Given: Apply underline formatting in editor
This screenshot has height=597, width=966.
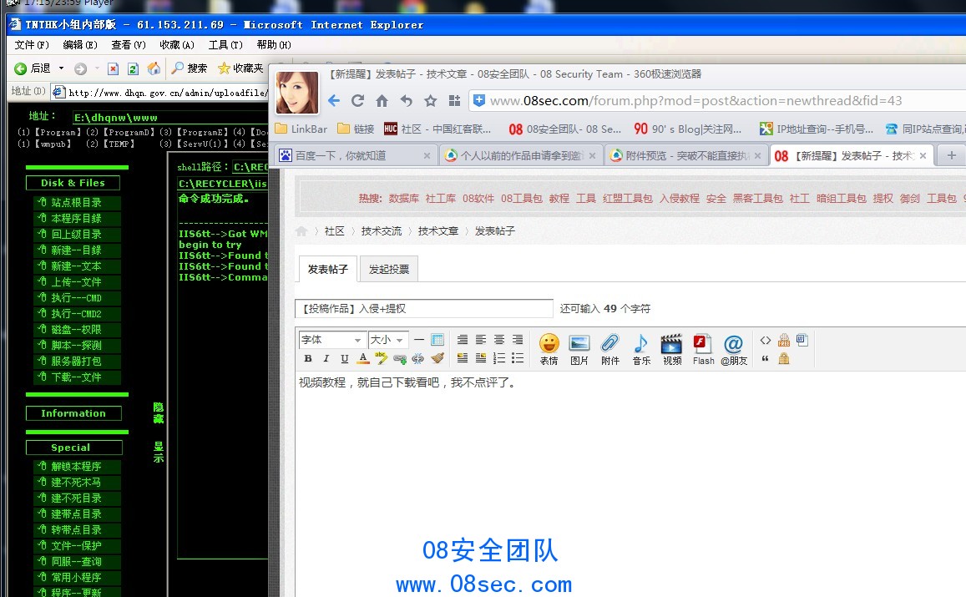Looking at the screenshot, I should pyautogui.click(x=344, y=358).
